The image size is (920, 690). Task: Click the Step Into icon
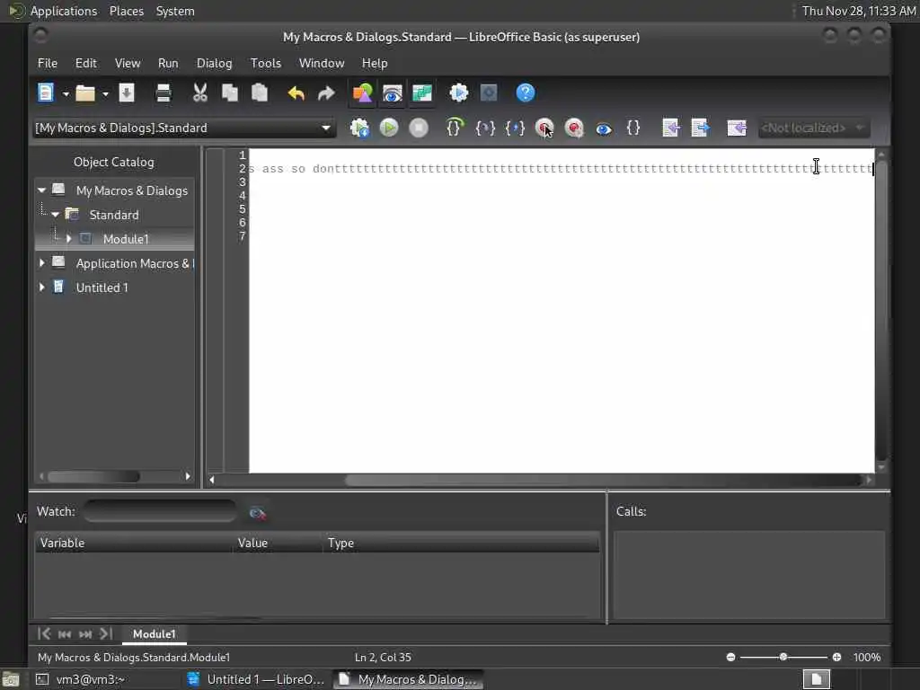(x=484, y=128)
